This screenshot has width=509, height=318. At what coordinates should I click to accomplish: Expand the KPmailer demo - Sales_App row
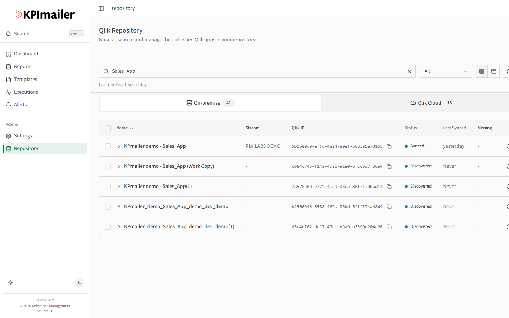119,146
